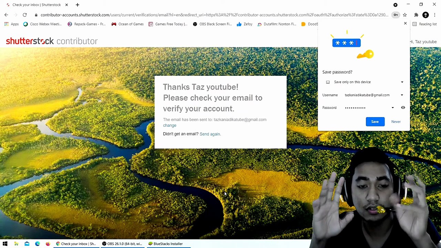Open the Apps bookmarks shortcut
The image size is (441, 248).
click(11, 24)
